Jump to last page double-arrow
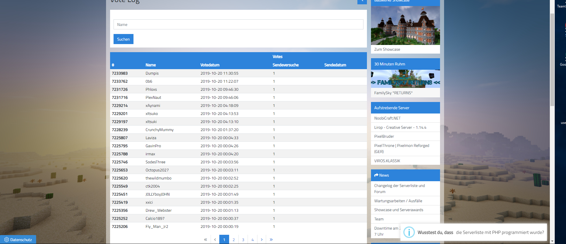566x244 pixels. (x=271, y=240)
